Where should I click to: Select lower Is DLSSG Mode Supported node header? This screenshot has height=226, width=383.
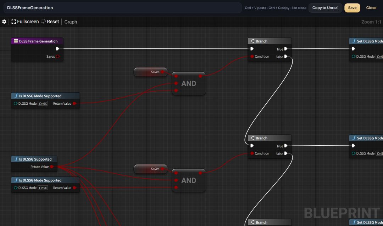pos(45,180)
